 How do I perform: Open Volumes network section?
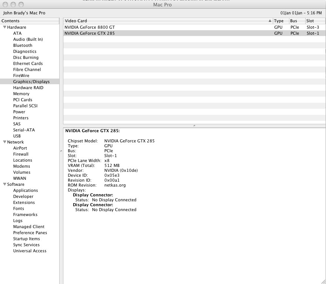22,172
